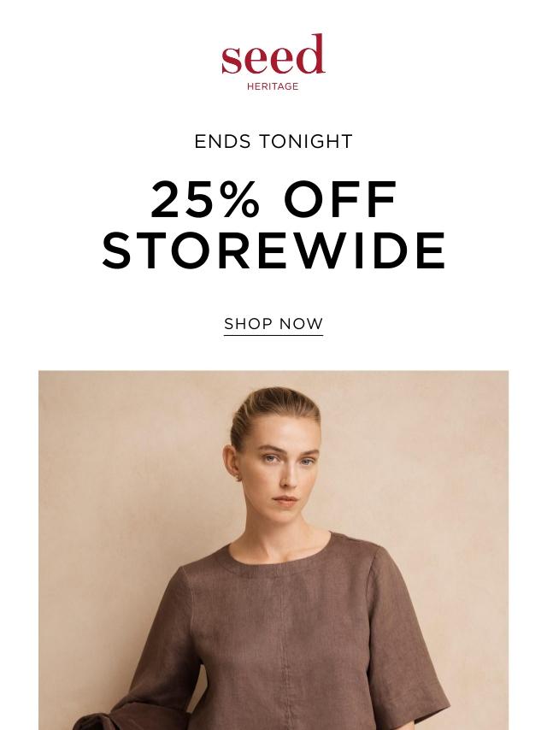Click the model's earring
The width and height of the screenshot is (547, 730).
pyautogui.click(x=238, y=478)
